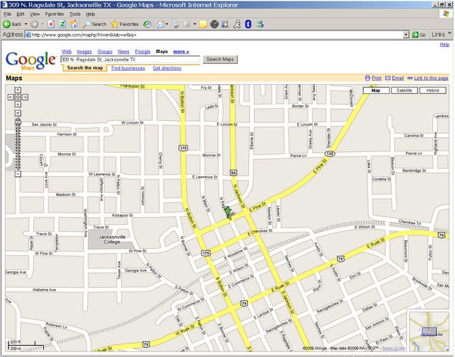Expand the address bar URL dropdown
This screenshot has height=357, width=455.
(x=406, y=35)
